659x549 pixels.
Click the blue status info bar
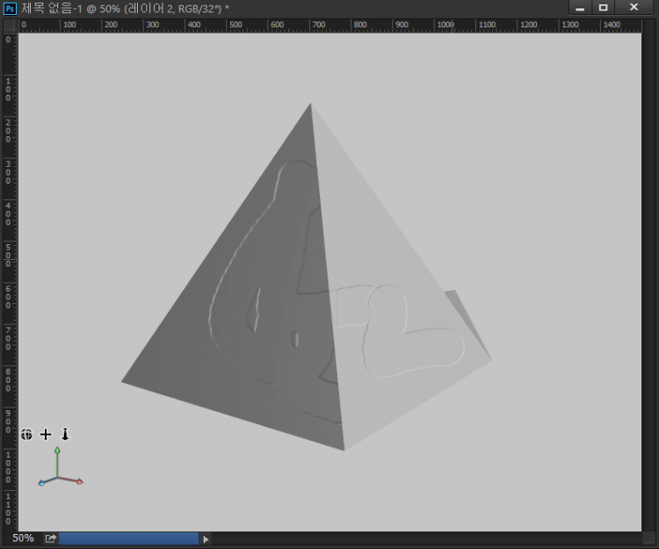pyautogui.click(x=128, y=538)
